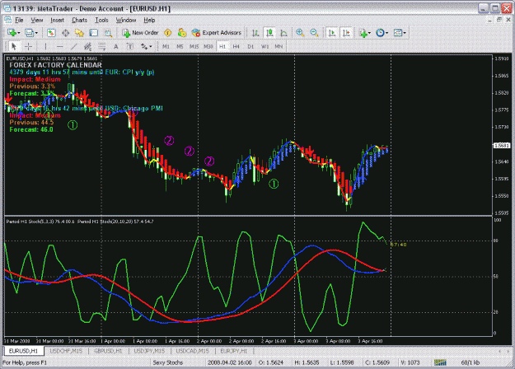
Task: Open the Insert menu
Action: 57,20
